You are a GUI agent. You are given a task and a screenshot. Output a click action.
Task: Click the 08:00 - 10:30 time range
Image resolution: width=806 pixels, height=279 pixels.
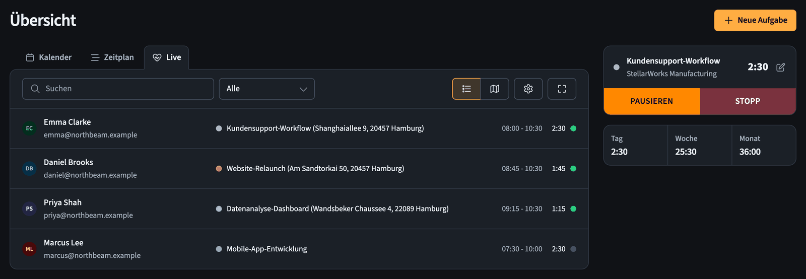(522, 128)
